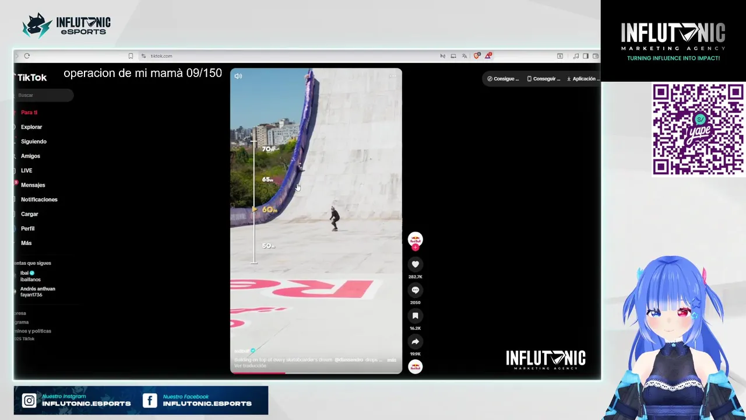Open LIVE in the sidebar

26,171
